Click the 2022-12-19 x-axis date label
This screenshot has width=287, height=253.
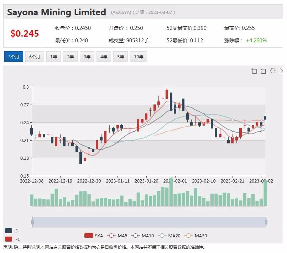pyautogui.click(x=61, y=181)
